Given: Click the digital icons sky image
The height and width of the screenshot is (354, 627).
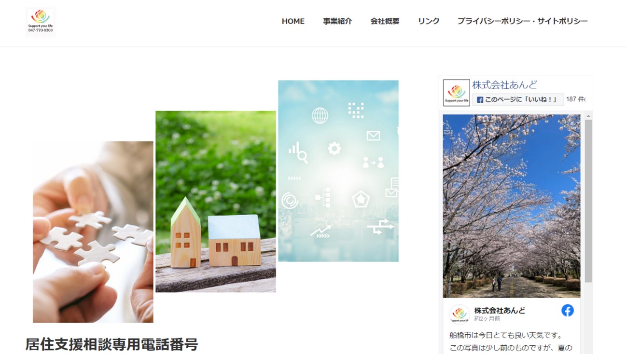Looking at the screenshot, I should click(338, 171).
